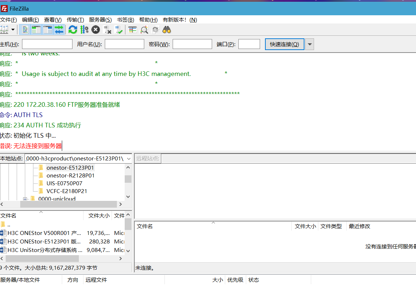Toggle transfer queue display icon

coord(59,30)
